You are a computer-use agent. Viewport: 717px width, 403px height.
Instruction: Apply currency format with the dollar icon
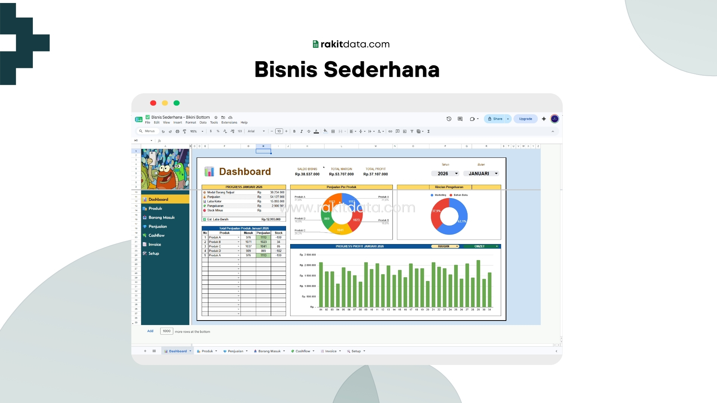[211, 131]
